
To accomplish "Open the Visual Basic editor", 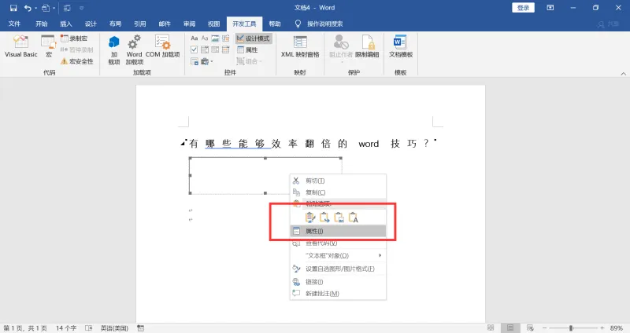I will (x=21, y=46).
